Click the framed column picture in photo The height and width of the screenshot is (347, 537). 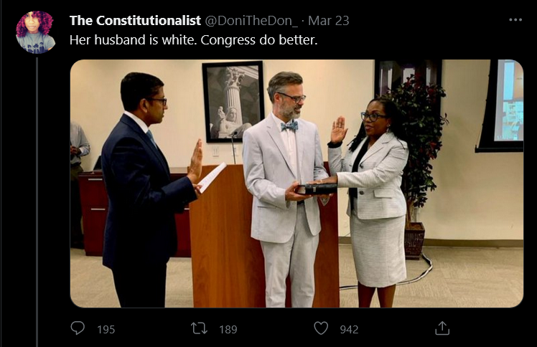click(x=233, y=102)
